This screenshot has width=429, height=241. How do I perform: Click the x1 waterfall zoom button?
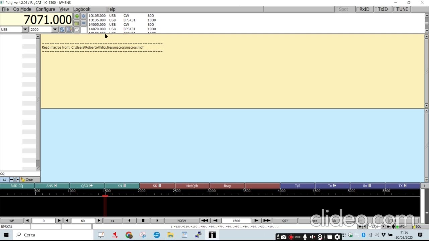tap(112, 221)
